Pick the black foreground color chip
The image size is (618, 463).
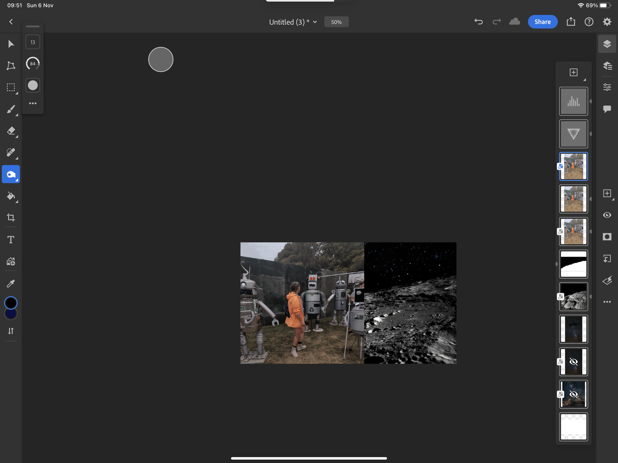click(x=11, y=302)
